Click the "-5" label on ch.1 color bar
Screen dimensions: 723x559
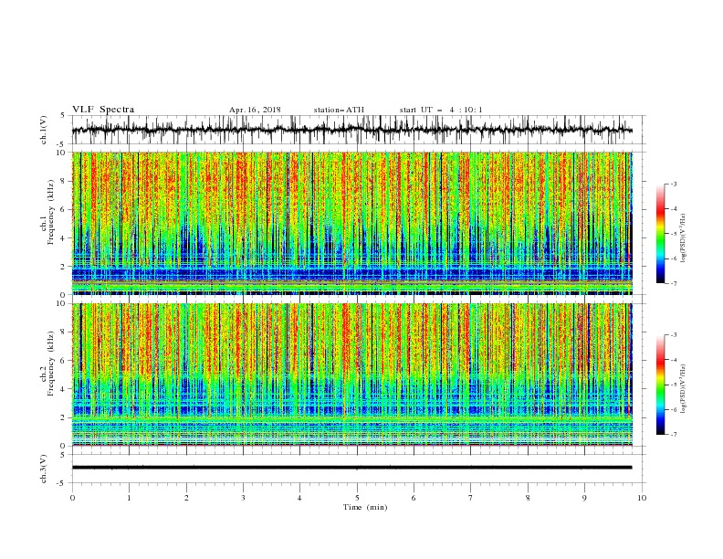click(673, 234)
